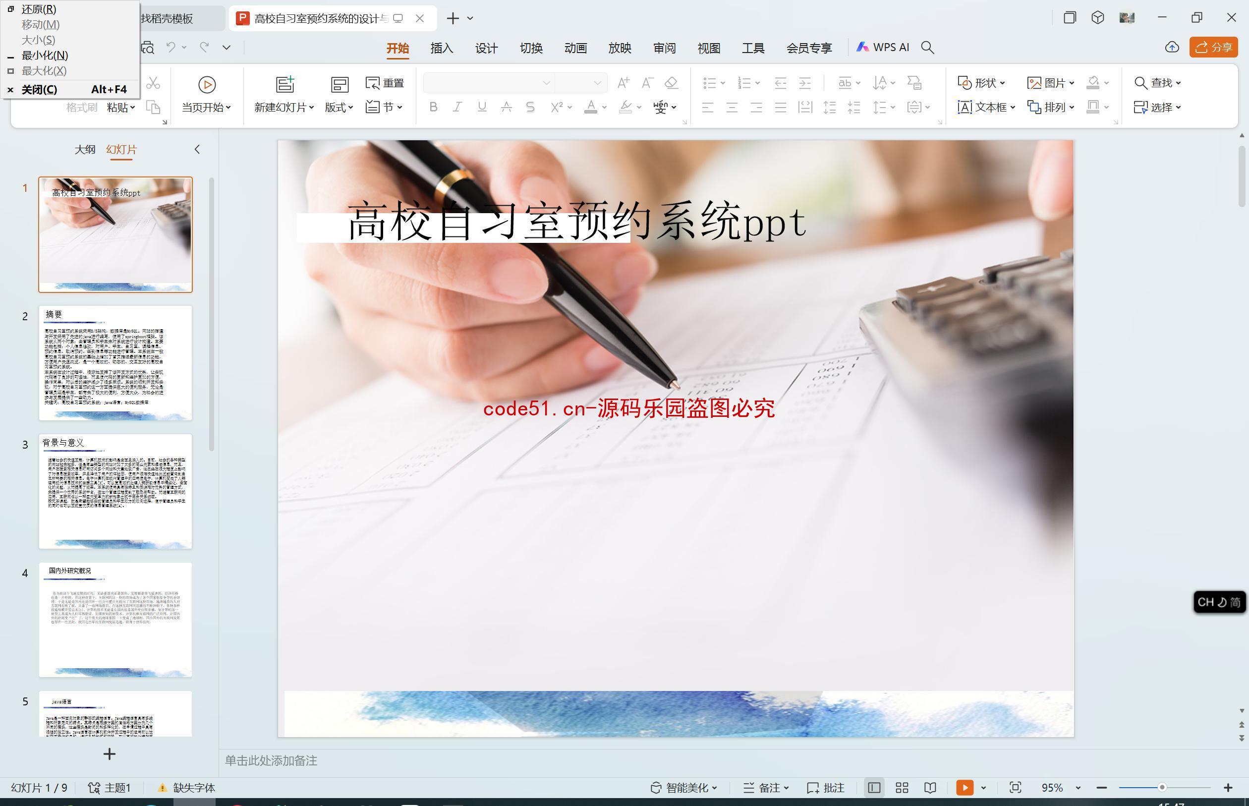Open the font name dropdown
This screenshot has width=1249, height=806.
tap(546, 83)
